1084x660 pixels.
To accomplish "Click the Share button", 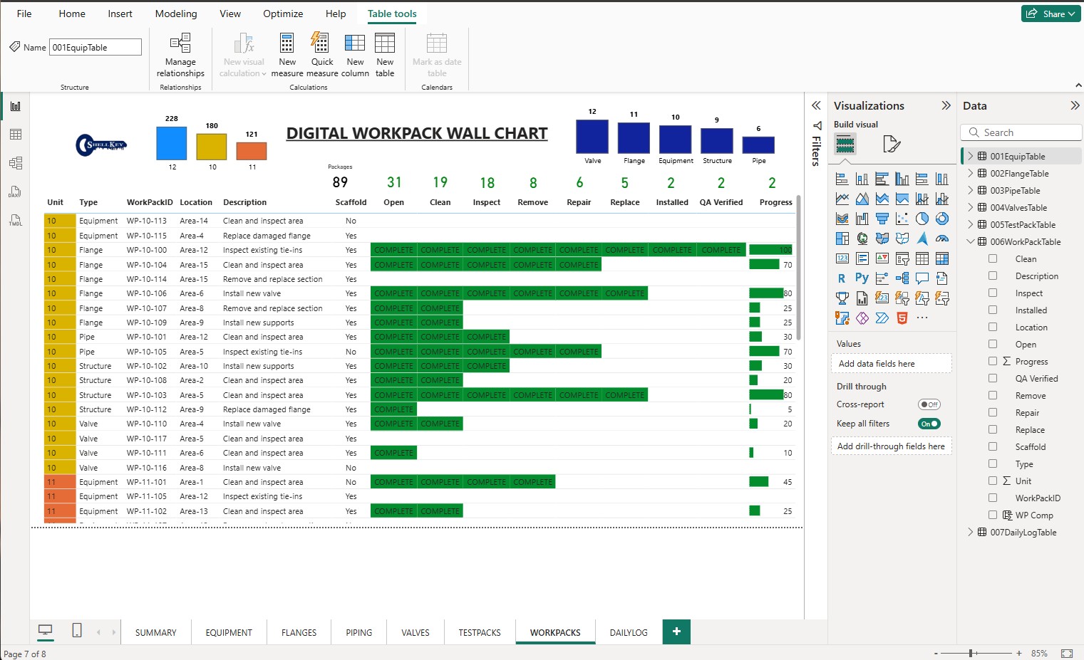I will pos(1051,13).
